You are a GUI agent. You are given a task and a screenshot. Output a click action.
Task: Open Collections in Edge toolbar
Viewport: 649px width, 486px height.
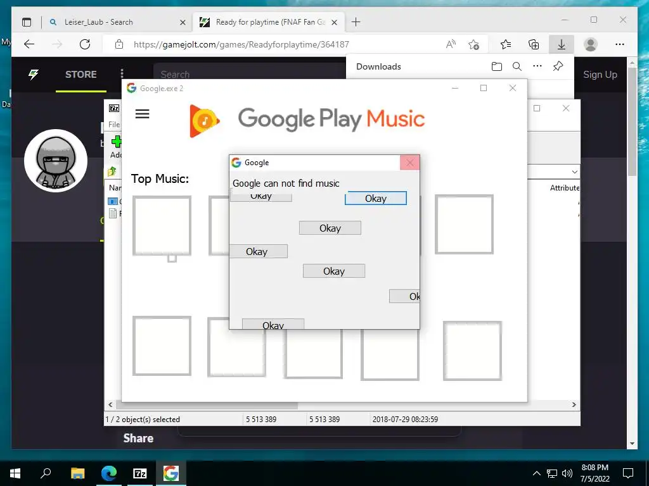tap(534, 44)
